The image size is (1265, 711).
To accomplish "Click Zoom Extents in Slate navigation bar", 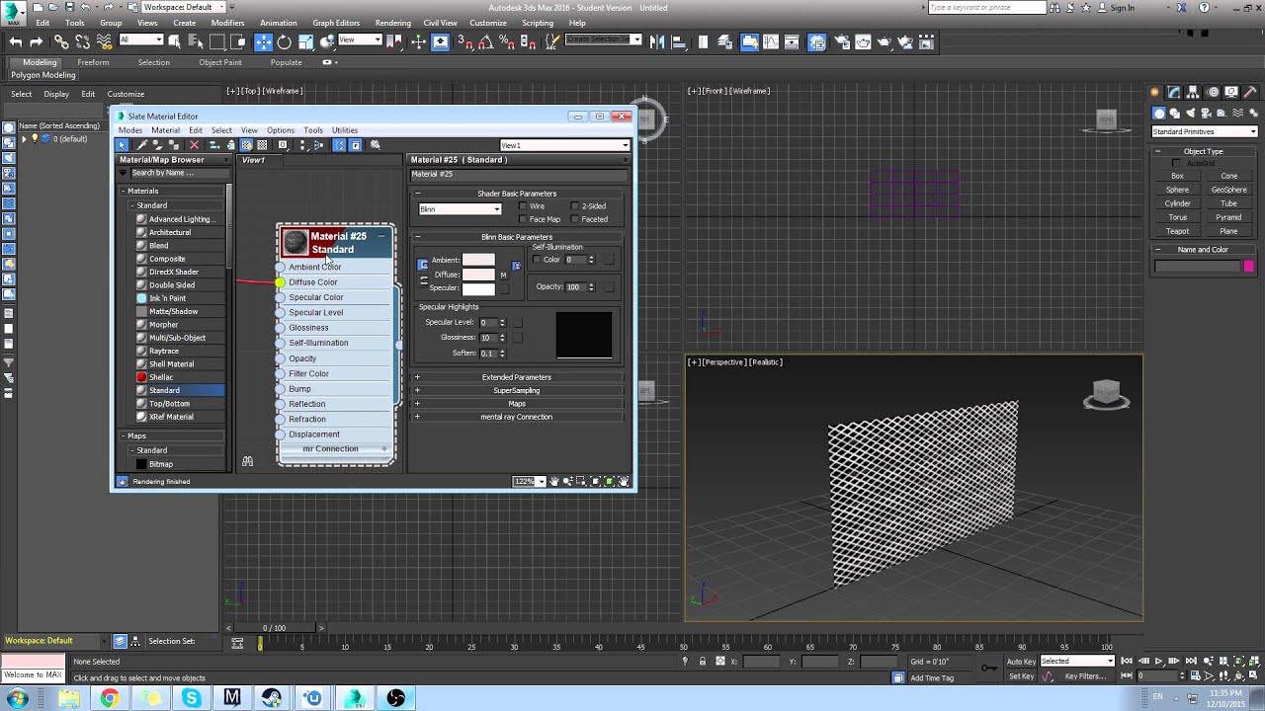I will pyautogui.click(x=596, y=482).
